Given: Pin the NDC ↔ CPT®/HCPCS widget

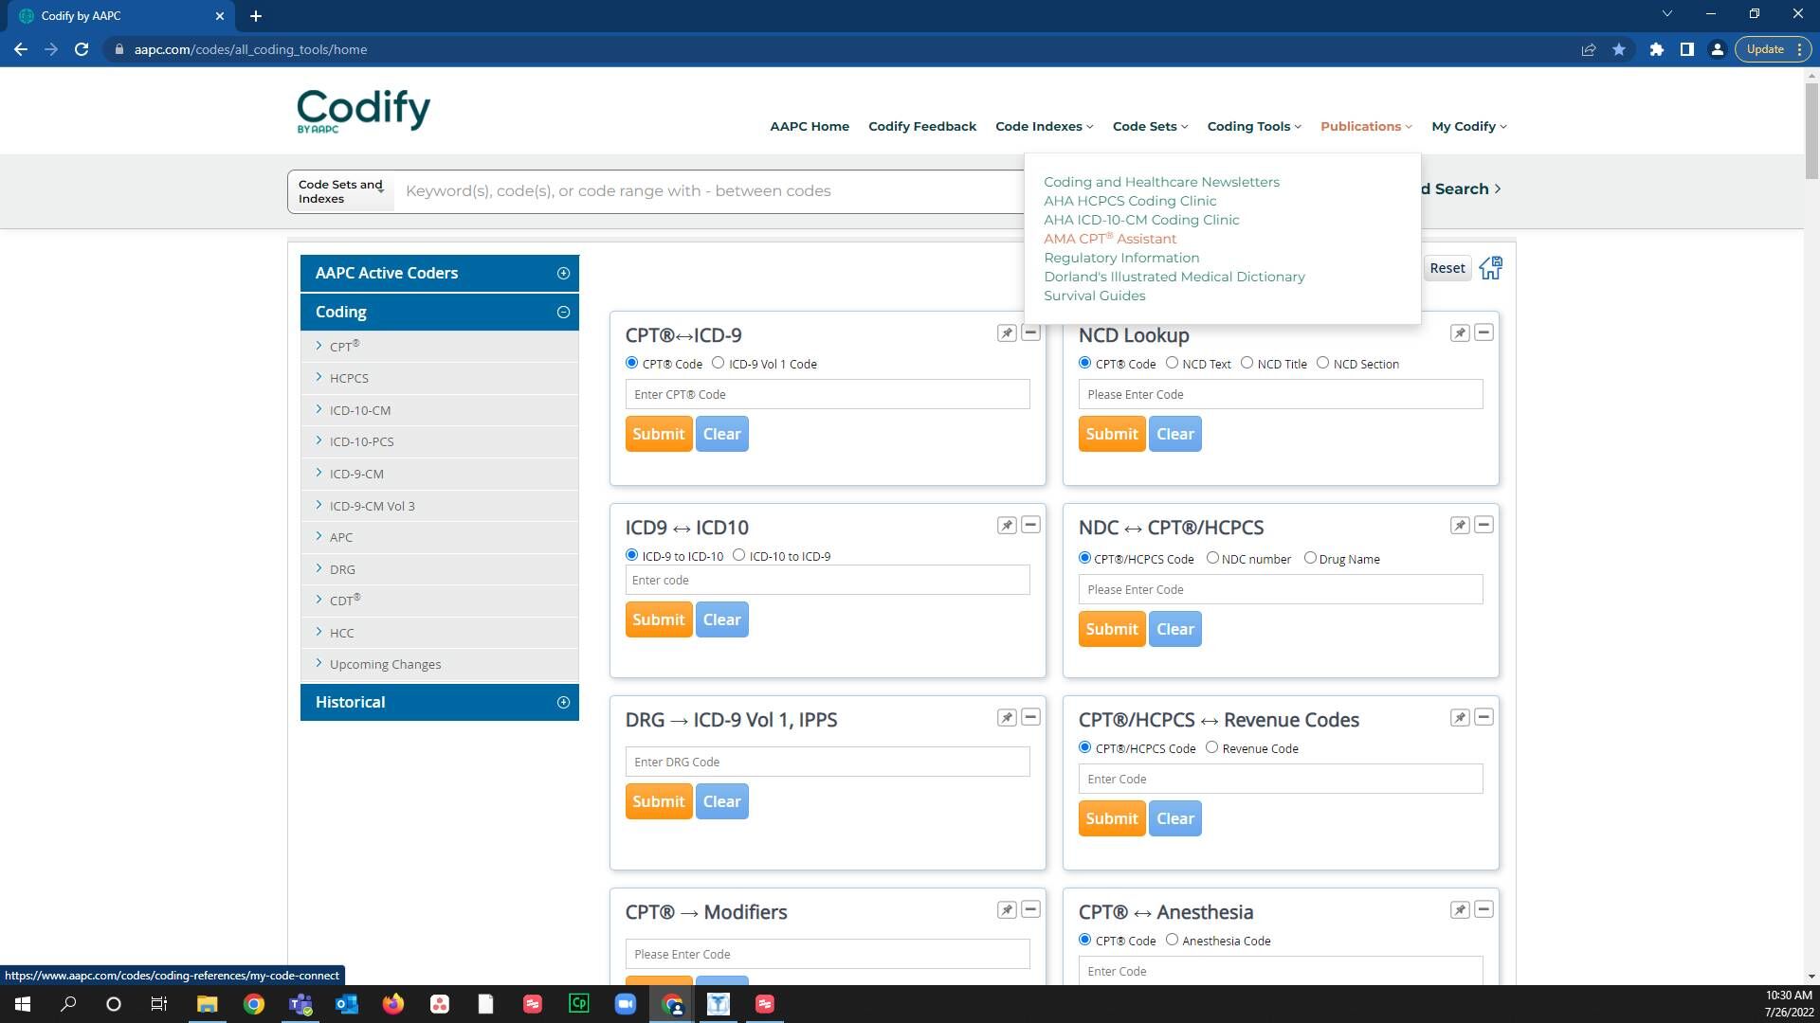Looking at the screenshot, I should (1460, 525).
